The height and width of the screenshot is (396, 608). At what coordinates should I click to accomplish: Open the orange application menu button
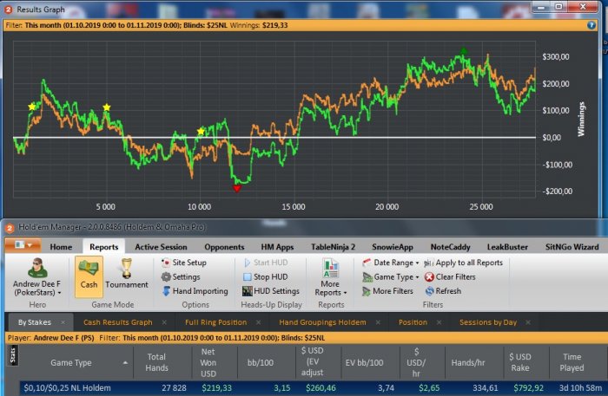(x=23, y=245)
